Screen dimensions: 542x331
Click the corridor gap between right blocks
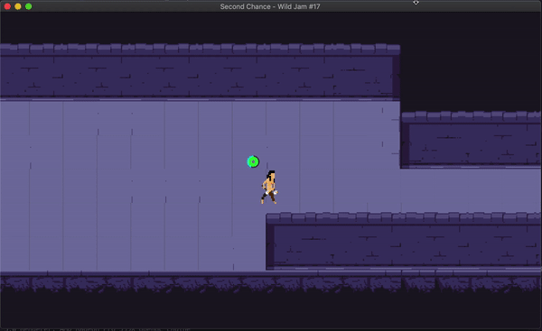(x=472, y=190)
